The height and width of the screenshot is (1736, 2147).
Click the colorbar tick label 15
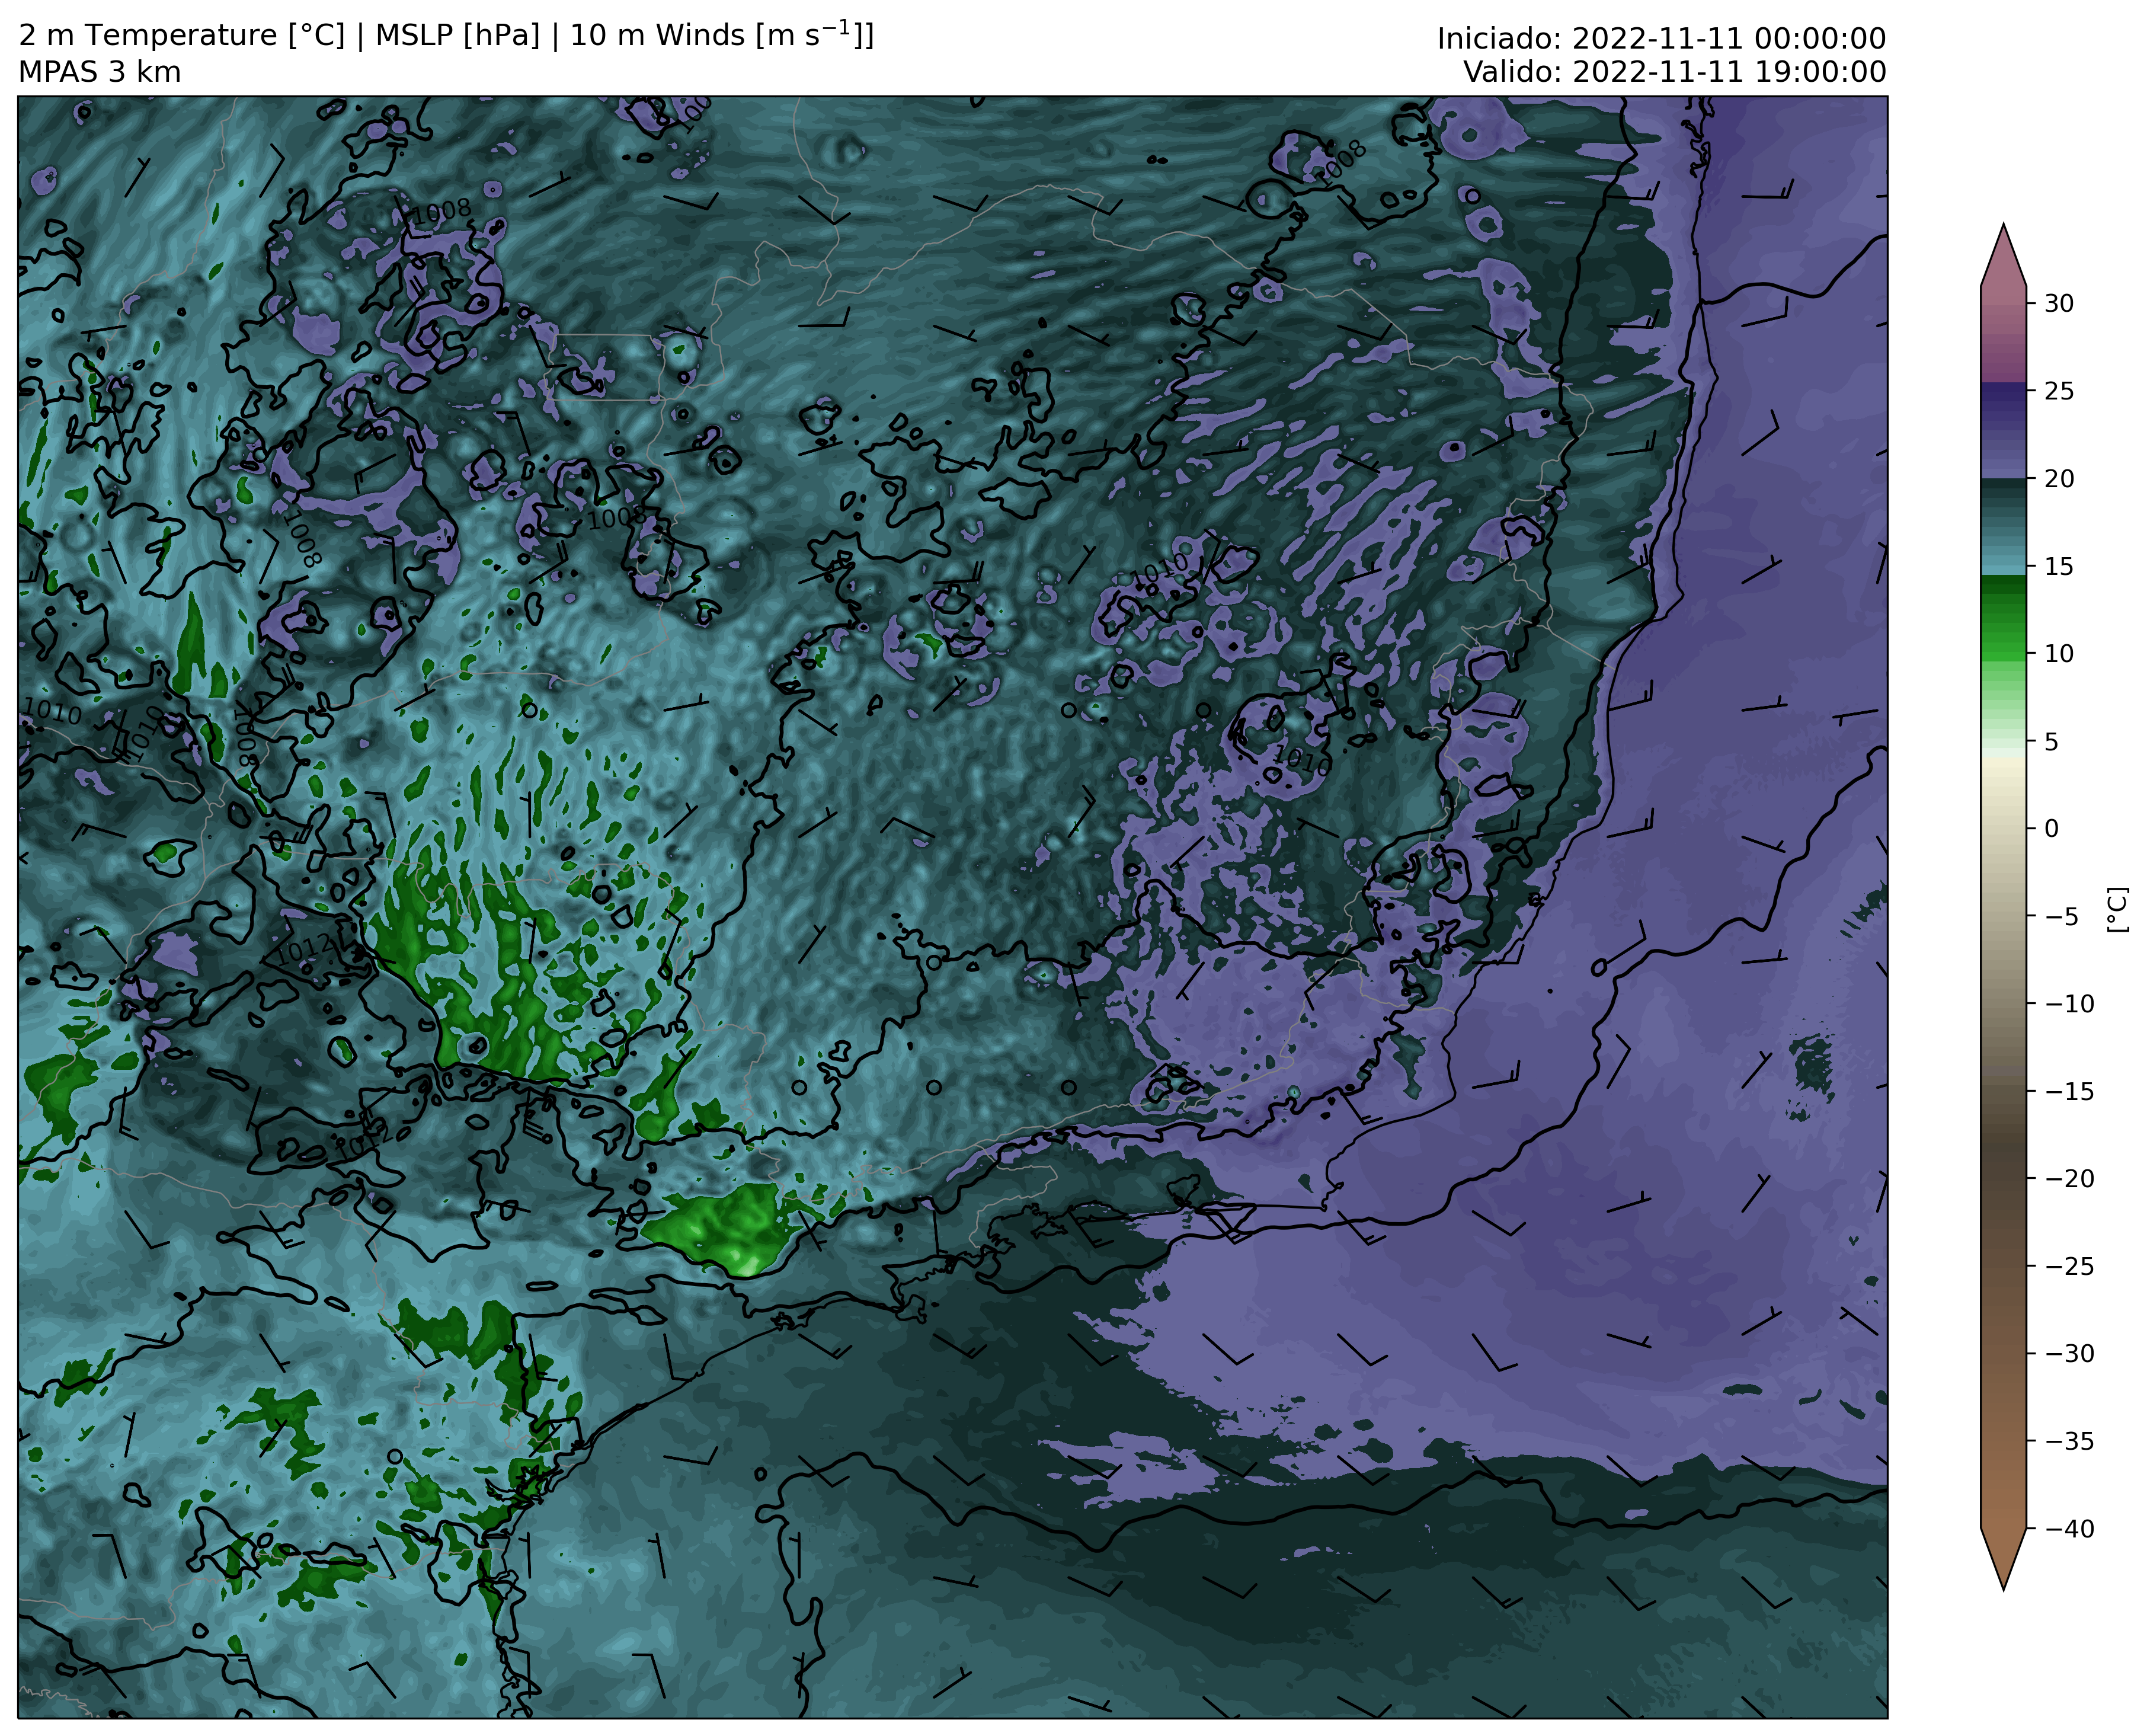[x=2058, y=566]
